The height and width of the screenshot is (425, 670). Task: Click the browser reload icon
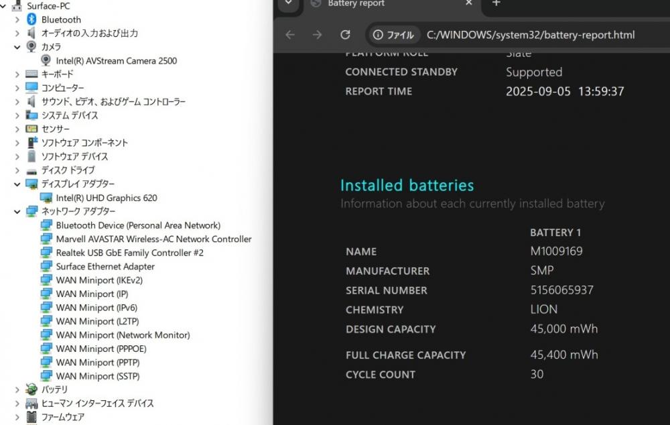(x=345, y=35)
